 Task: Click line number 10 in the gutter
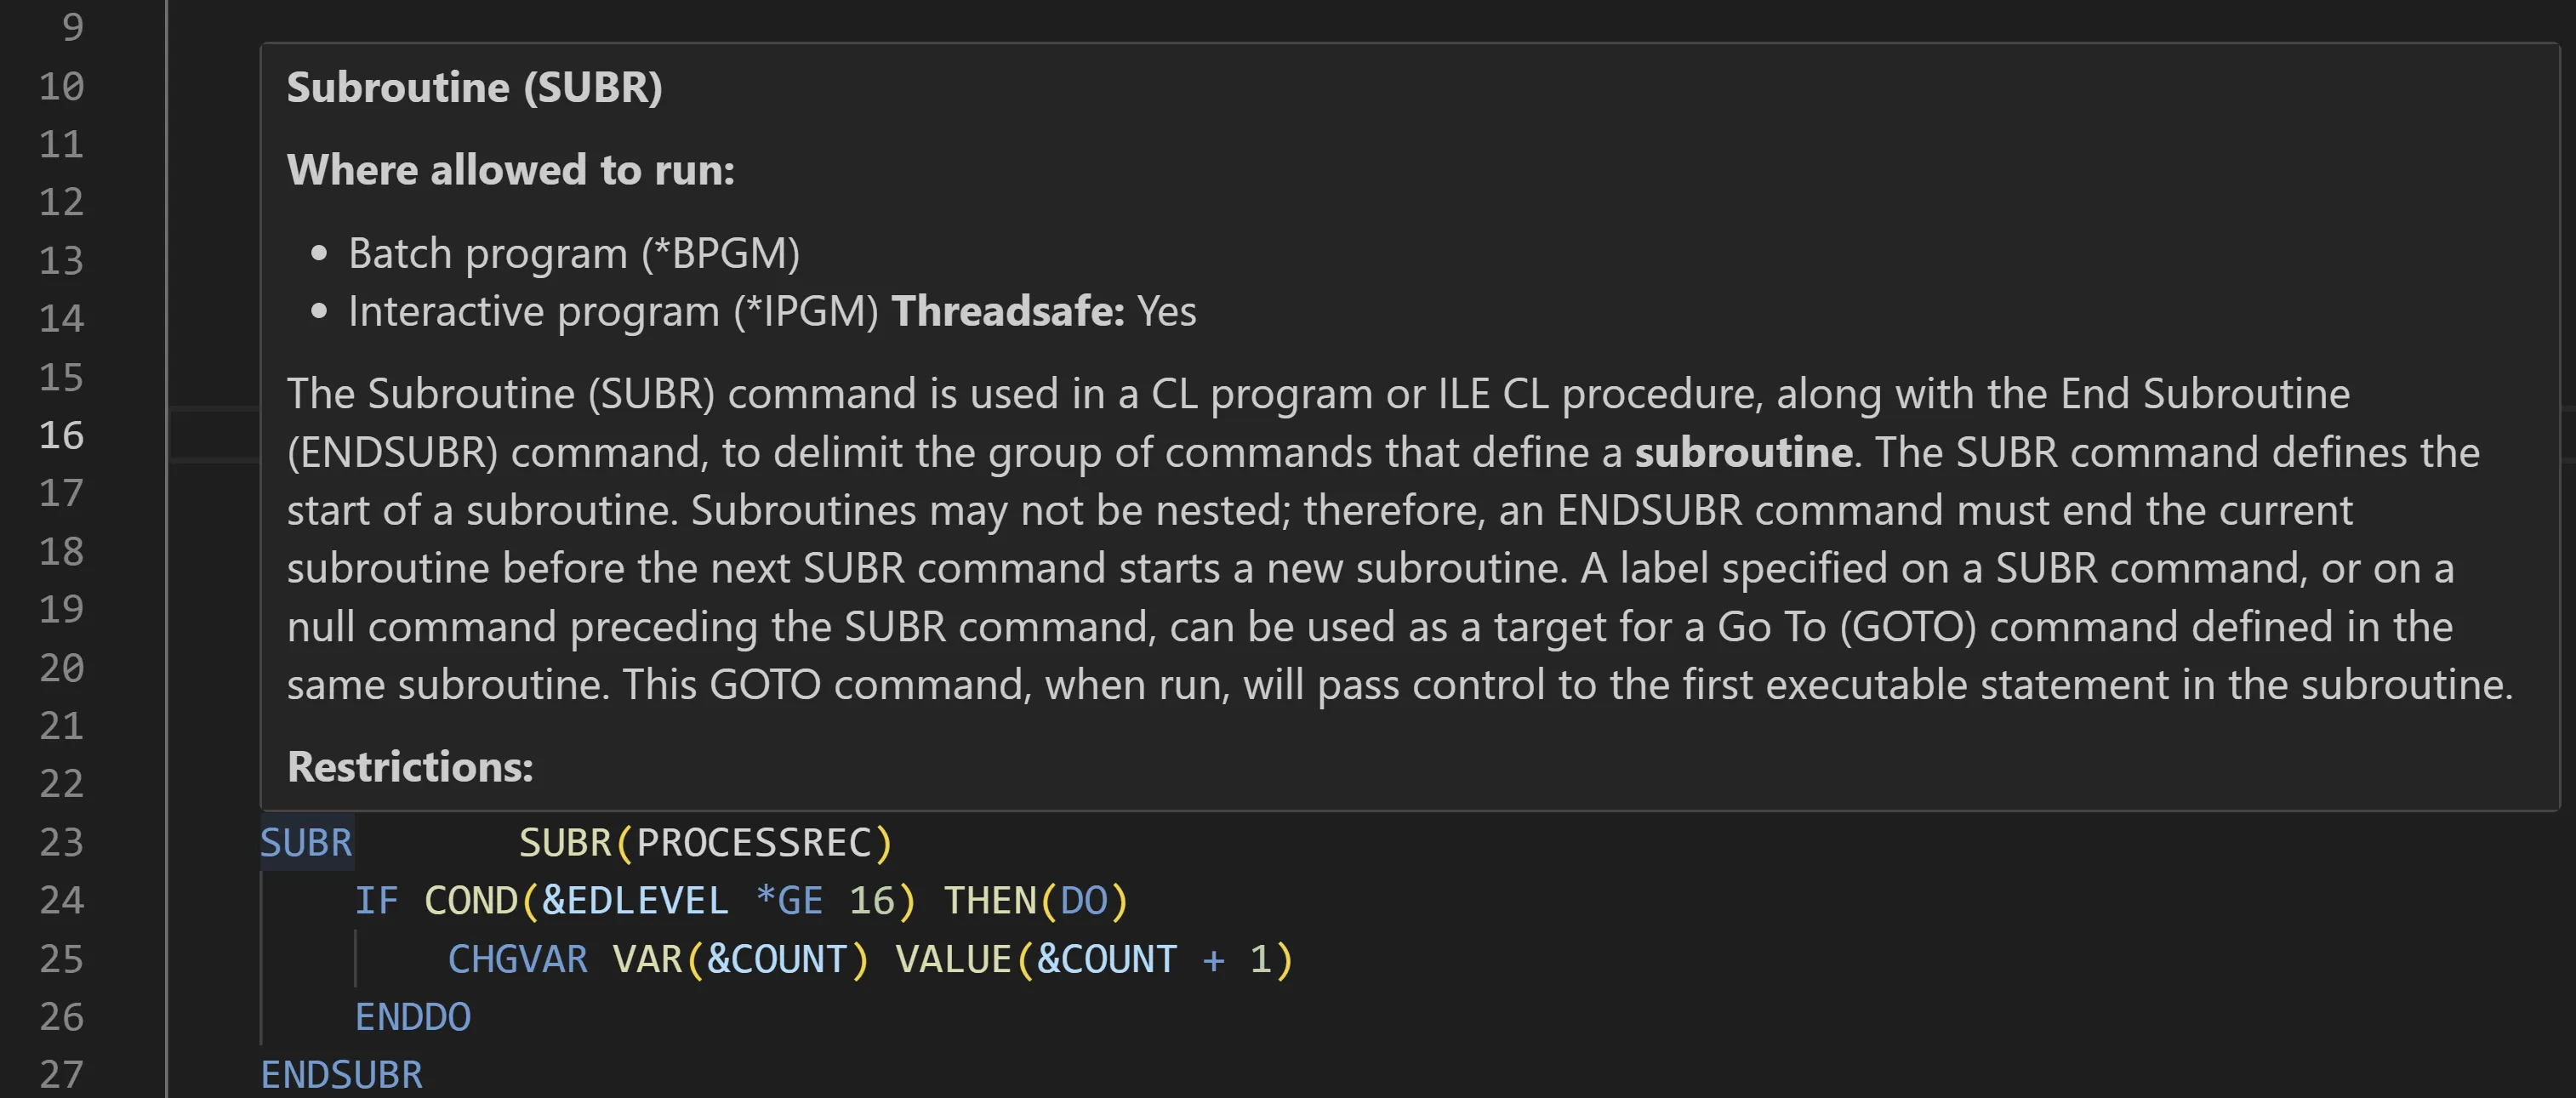[61, 86]
